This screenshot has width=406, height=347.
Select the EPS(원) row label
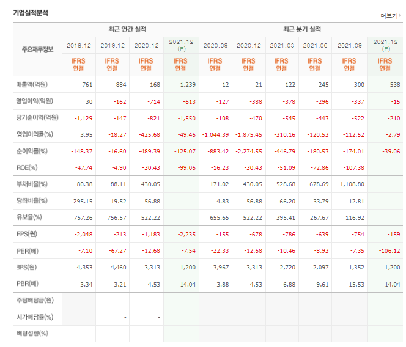pyautogui.click(x=27, y=234)
